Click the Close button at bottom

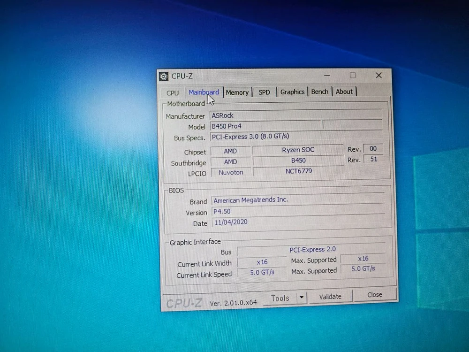point(375,295)
